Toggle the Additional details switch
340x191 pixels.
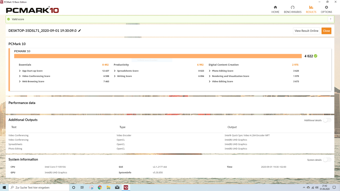coord(327,120)
